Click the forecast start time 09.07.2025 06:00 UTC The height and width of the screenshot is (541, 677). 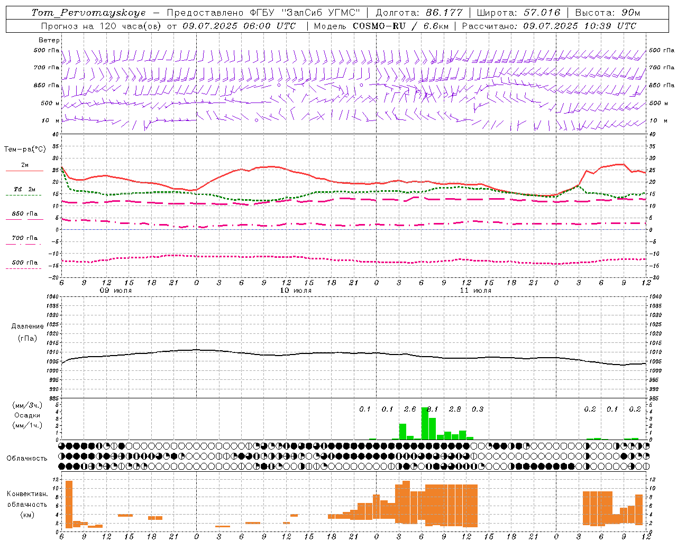(239, 26)
